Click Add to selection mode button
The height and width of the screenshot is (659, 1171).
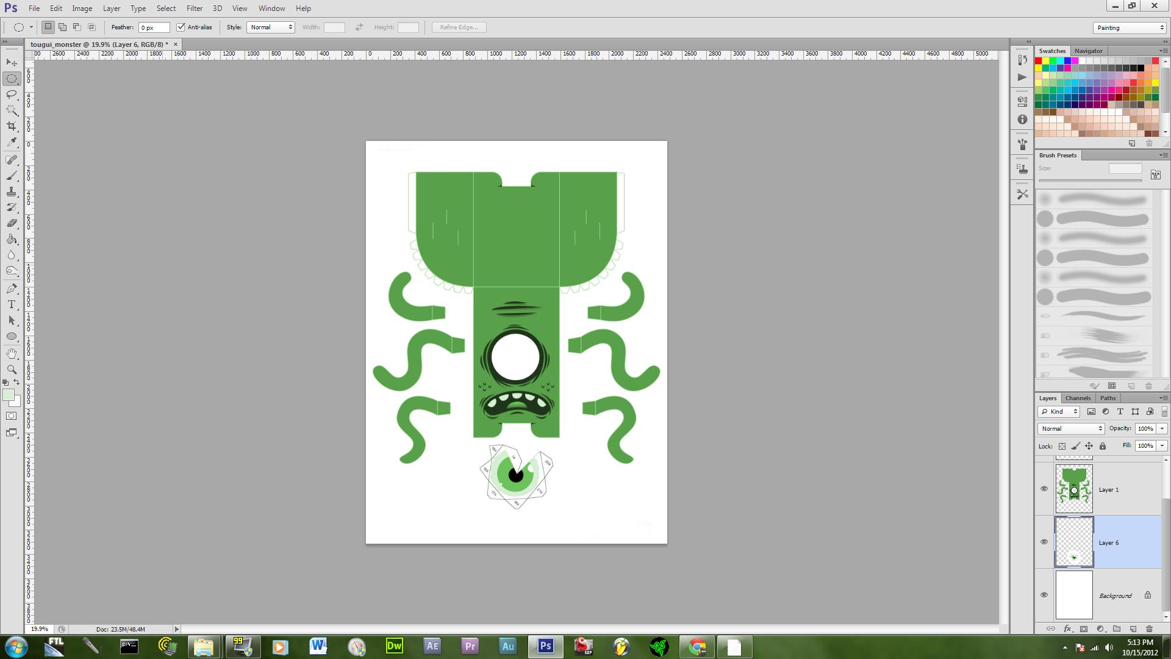[x=62, y=27]
